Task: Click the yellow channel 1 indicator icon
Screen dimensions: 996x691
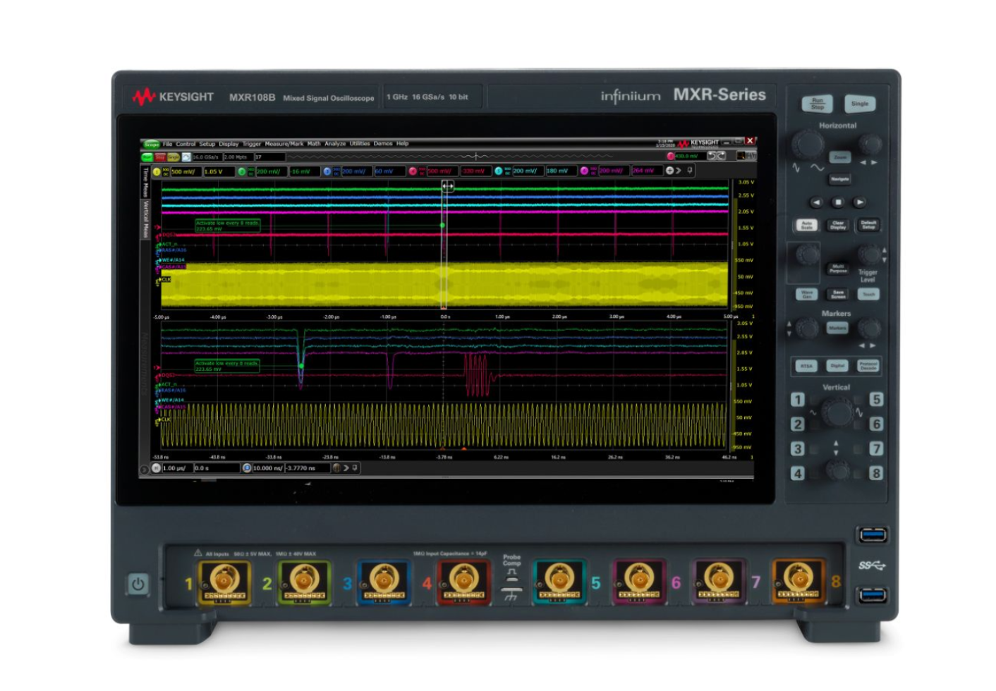Action: click(x=157, y=171)
